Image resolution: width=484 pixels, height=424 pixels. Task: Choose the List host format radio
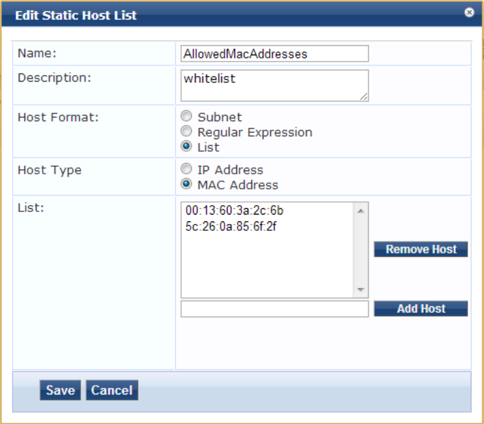tap(186, 147)
